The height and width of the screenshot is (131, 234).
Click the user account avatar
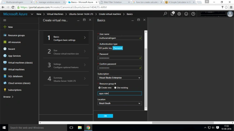230,14
